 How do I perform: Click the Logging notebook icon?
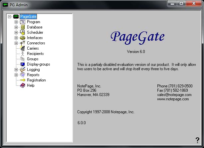pyautogui.click(x=23, y=70)
